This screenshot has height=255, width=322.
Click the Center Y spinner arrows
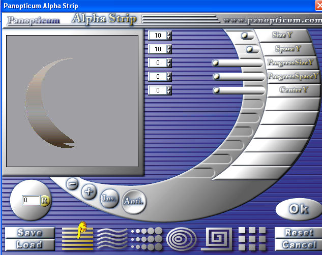(x=169, y=90)
